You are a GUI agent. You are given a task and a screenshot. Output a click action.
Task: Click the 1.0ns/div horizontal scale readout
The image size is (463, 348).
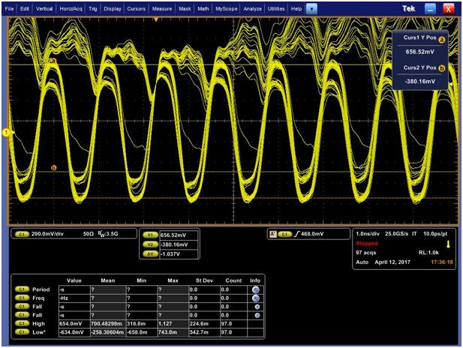(x=371, y=234)
